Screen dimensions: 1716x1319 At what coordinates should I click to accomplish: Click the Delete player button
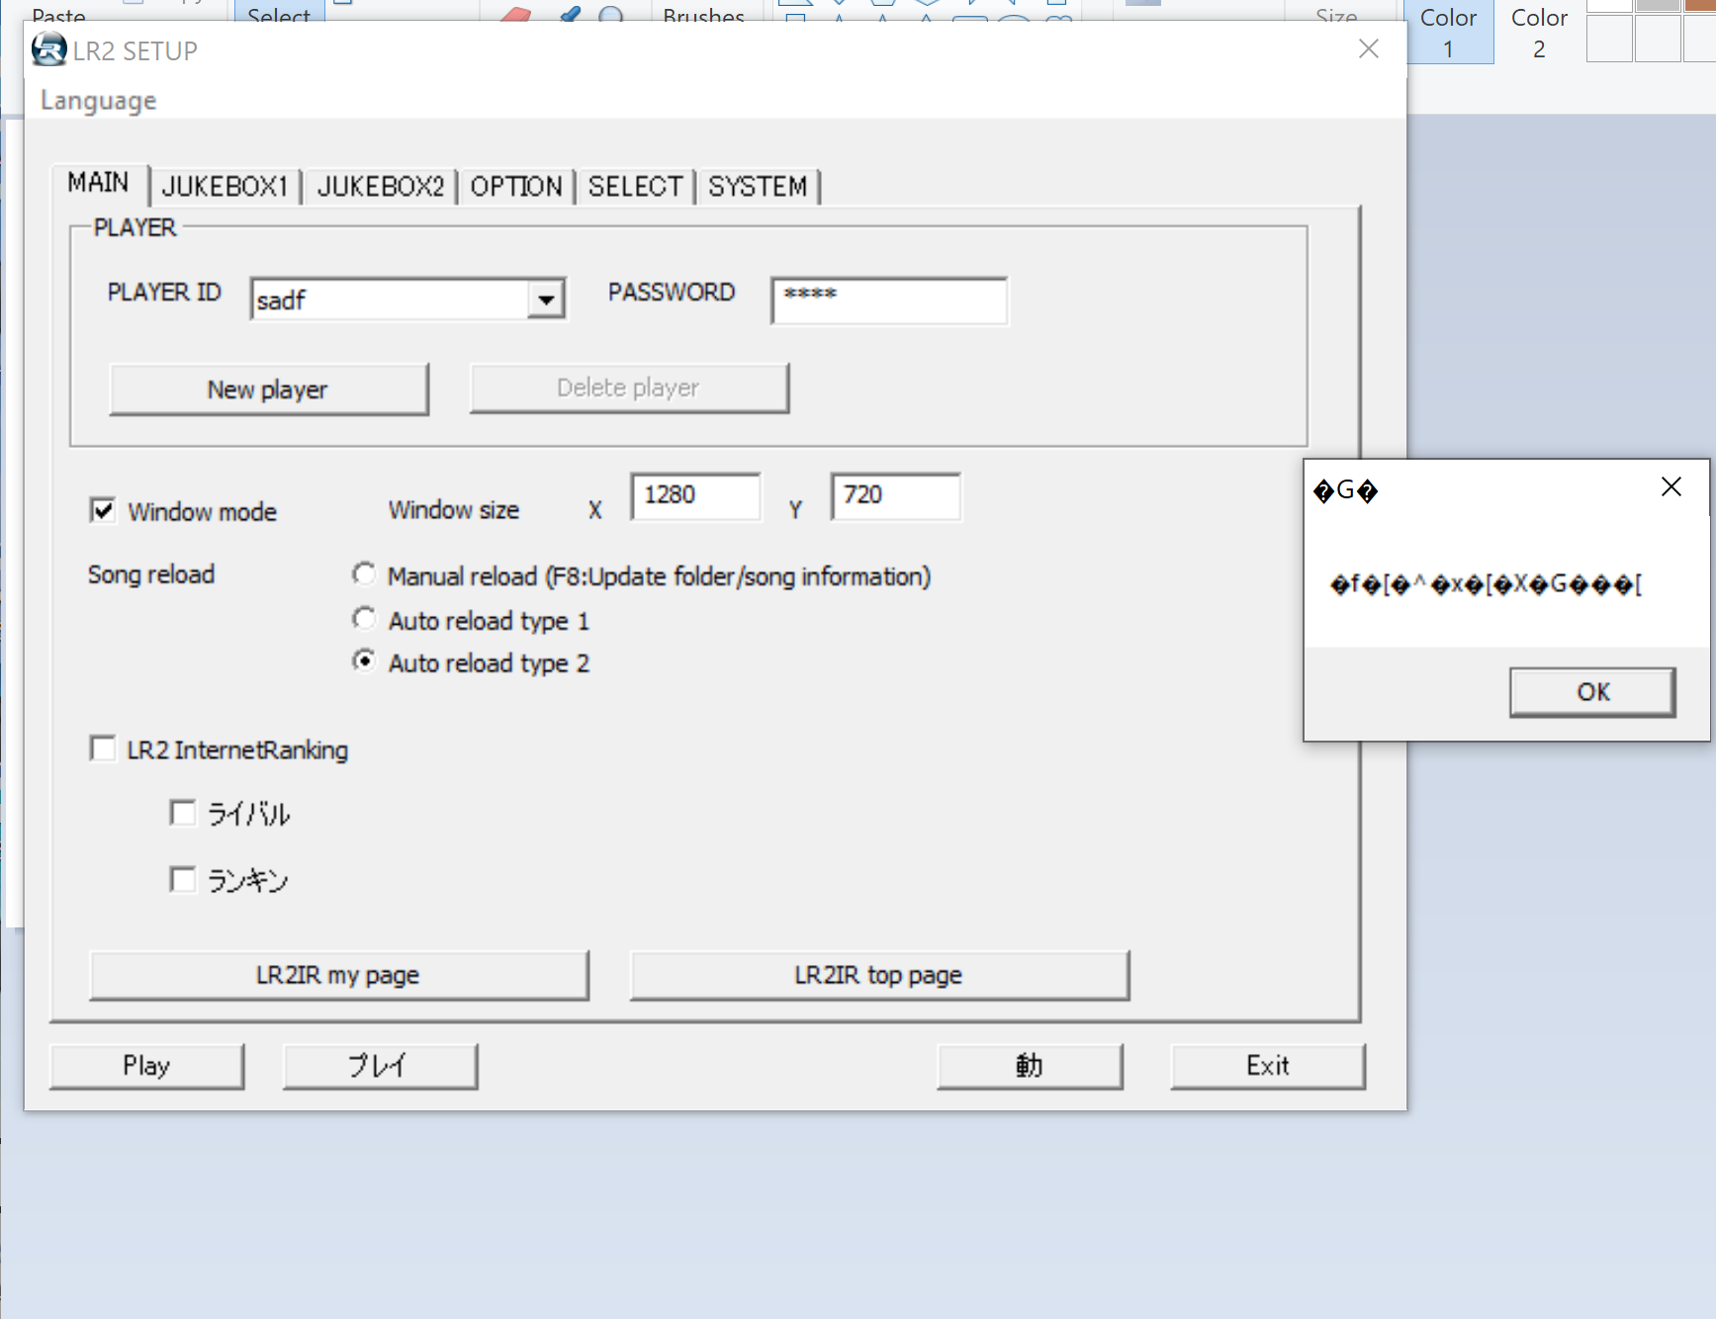628,388
